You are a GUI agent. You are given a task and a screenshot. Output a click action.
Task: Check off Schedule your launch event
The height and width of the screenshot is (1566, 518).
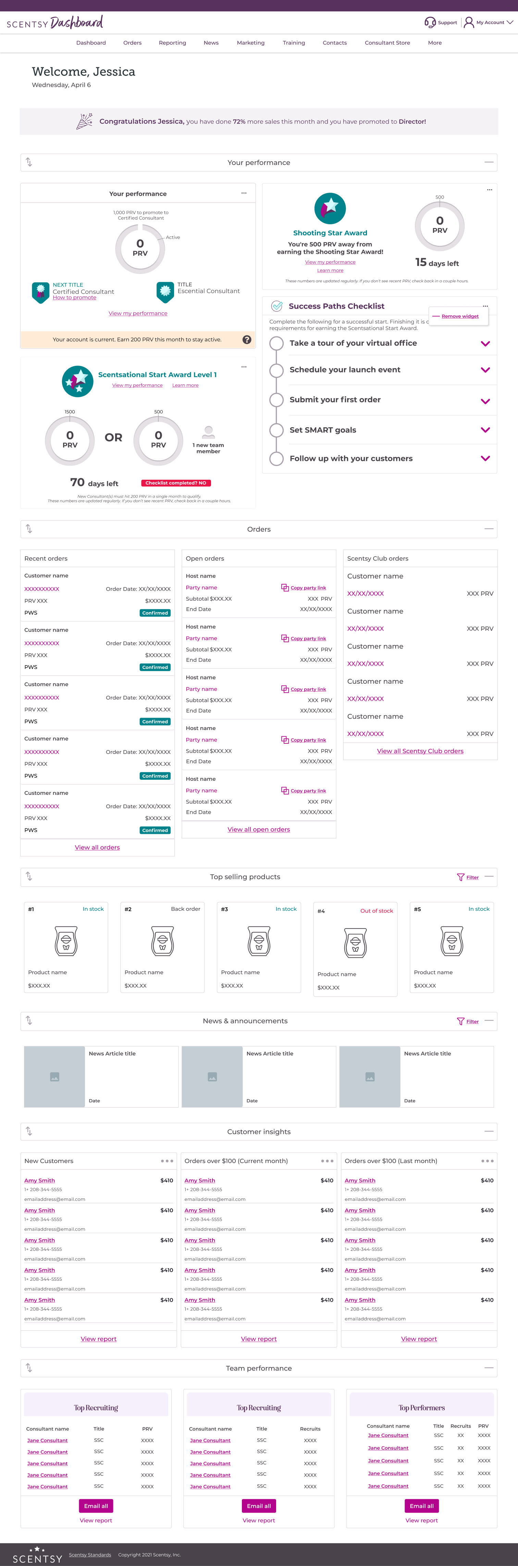click(276, 370)
